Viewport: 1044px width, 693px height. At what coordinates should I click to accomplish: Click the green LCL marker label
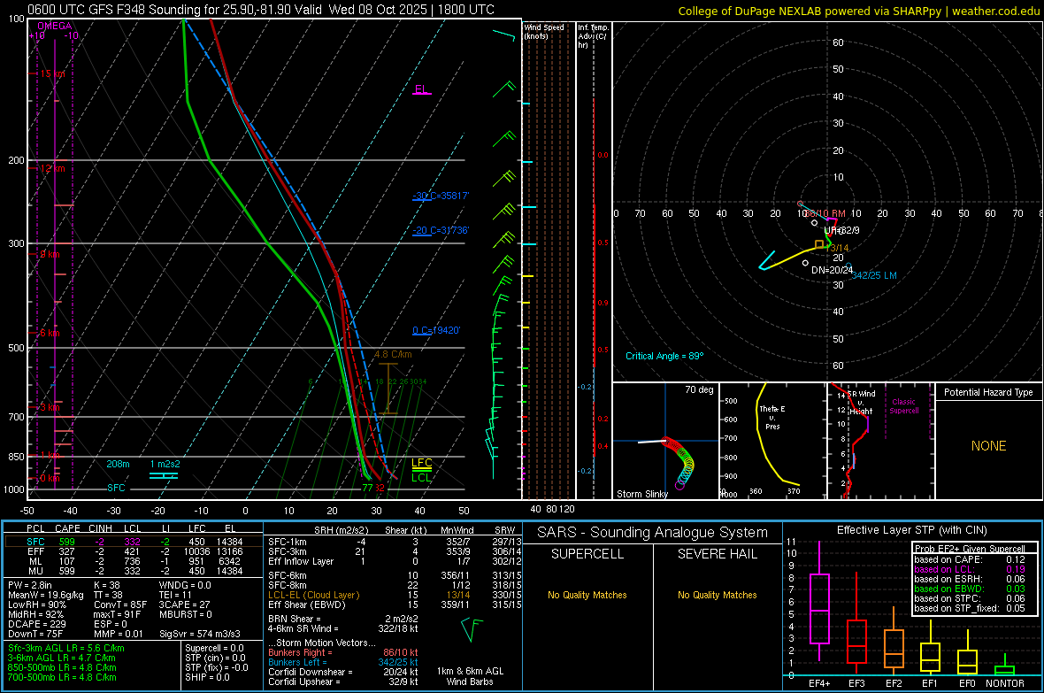point(421,477)
